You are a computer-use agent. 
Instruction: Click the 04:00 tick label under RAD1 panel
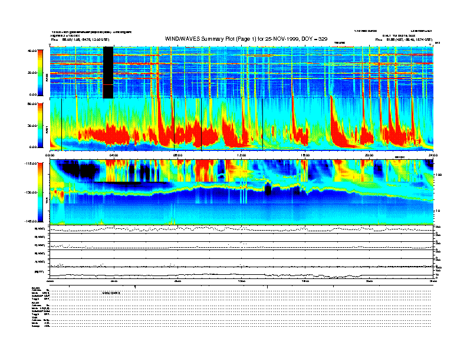[114, 155]
